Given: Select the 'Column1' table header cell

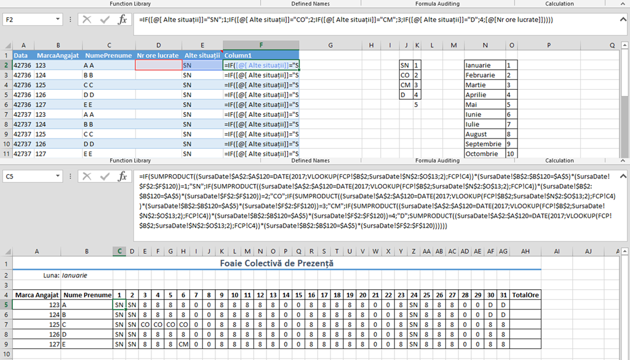Looking at the screenshot, I should [261, 55].
